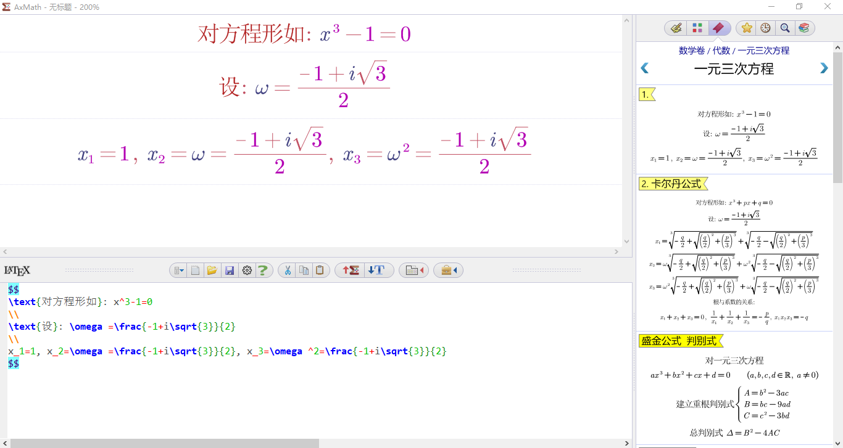Click the LaTeX logo label

click(x=17, y=271)
